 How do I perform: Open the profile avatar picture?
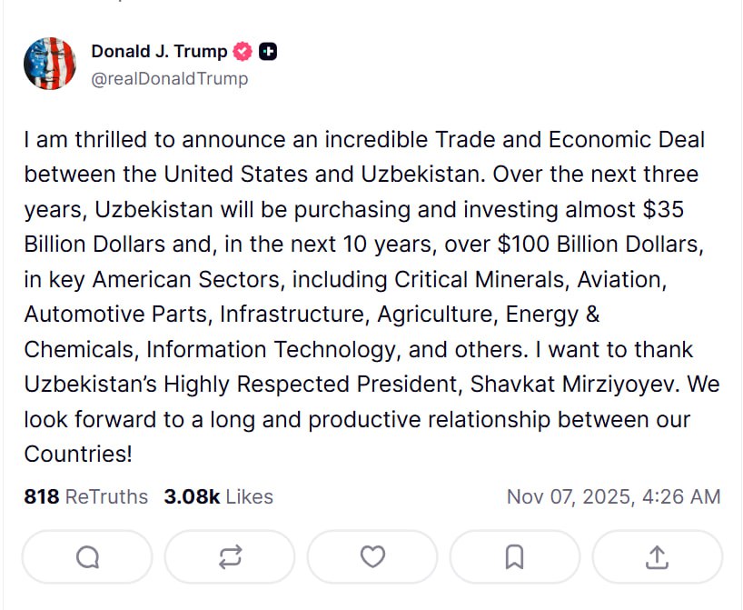[50, 64]
